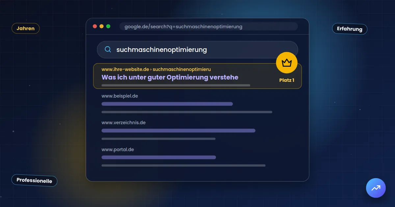Click the gold crown badge icon

tap(287, 62)
